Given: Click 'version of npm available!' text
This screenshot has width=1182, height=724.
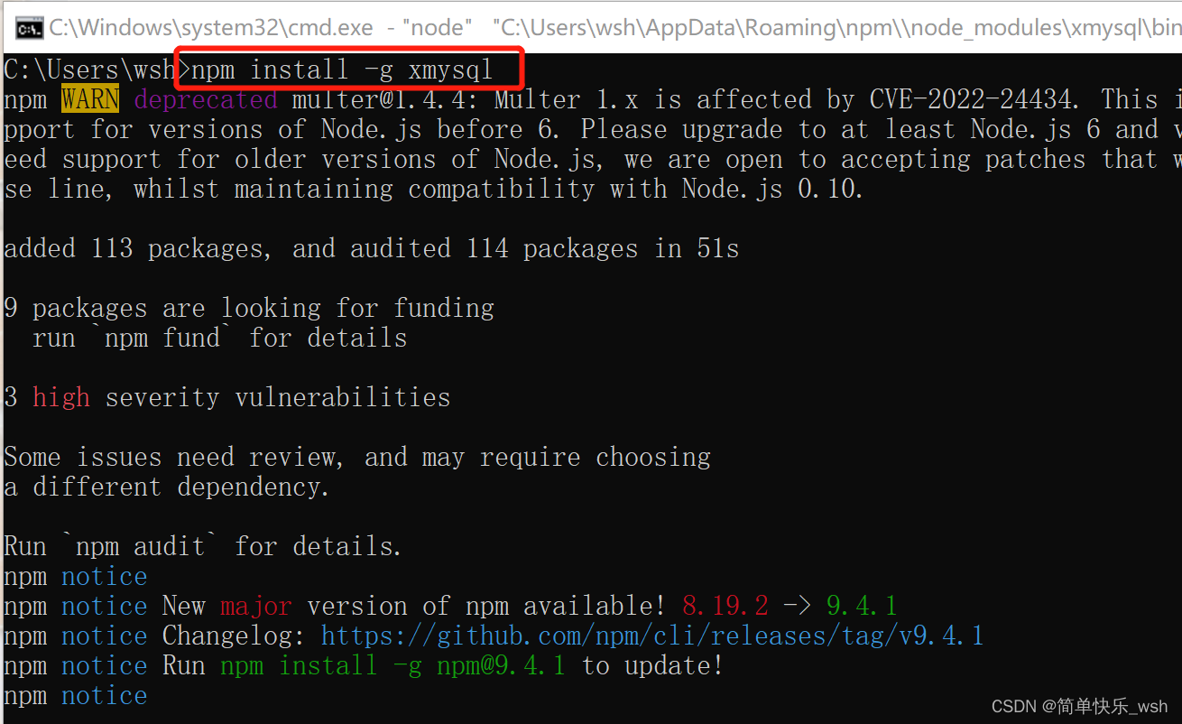Looking at the screenshot, I should [x=487, y=606].
